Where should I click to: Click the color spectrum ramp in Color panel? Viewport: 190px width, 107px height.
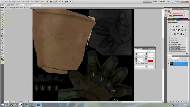178,18
